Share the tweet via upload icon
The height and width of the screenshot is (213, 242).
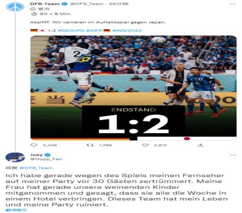click(x=200, y=145)
